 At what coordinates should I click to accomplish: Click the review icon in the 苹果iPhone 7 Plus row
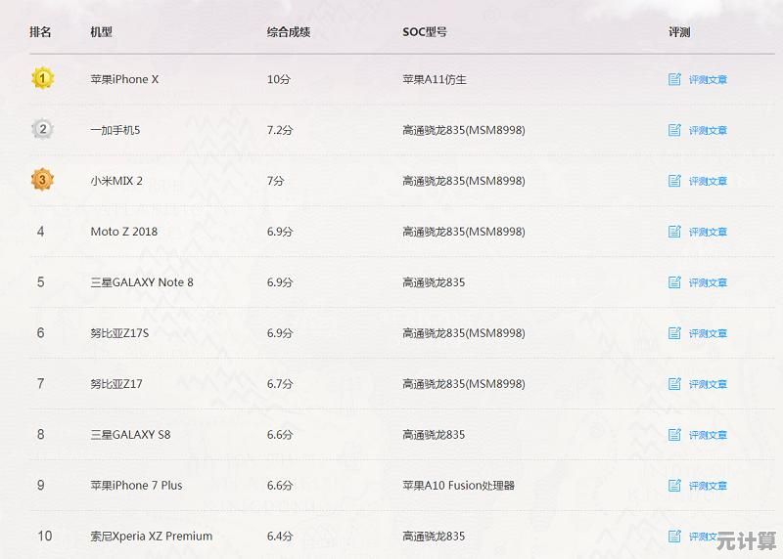[674, 486]
